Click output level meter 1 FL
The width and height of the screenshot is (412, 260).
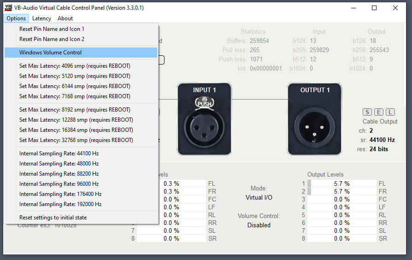coord(342,183)
